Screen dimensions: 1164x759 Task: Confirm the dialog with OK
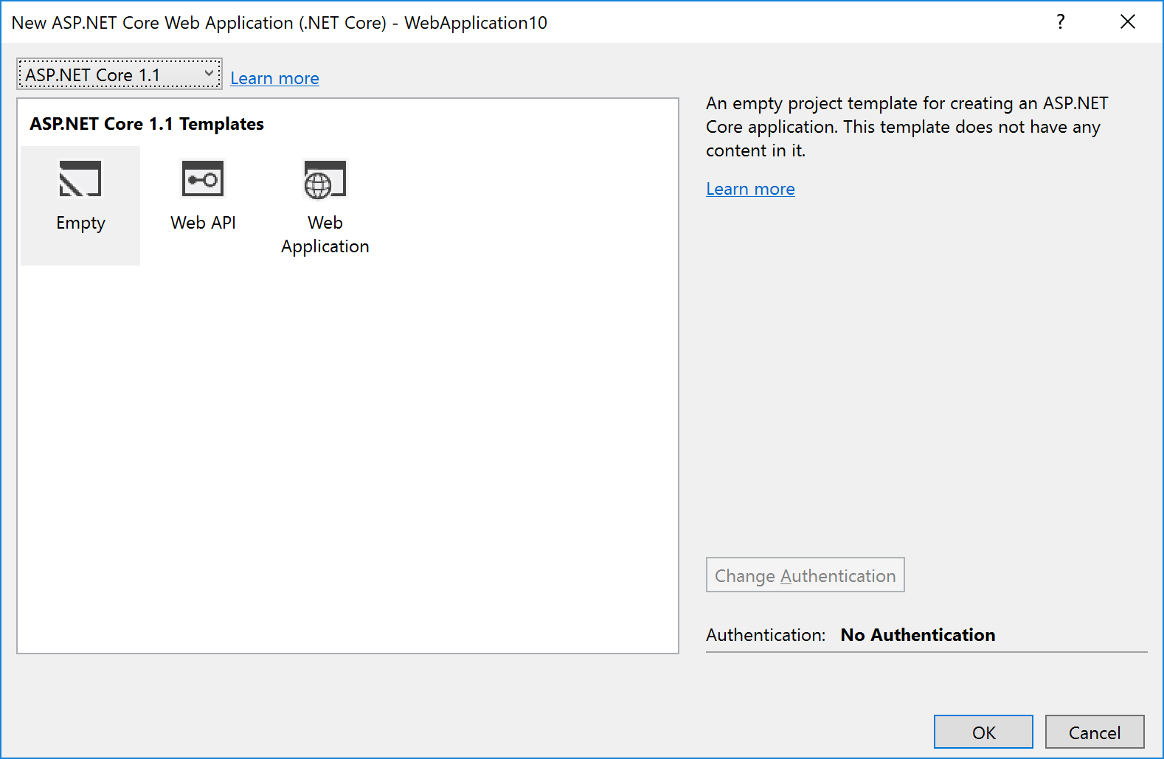tap(983, 732)
